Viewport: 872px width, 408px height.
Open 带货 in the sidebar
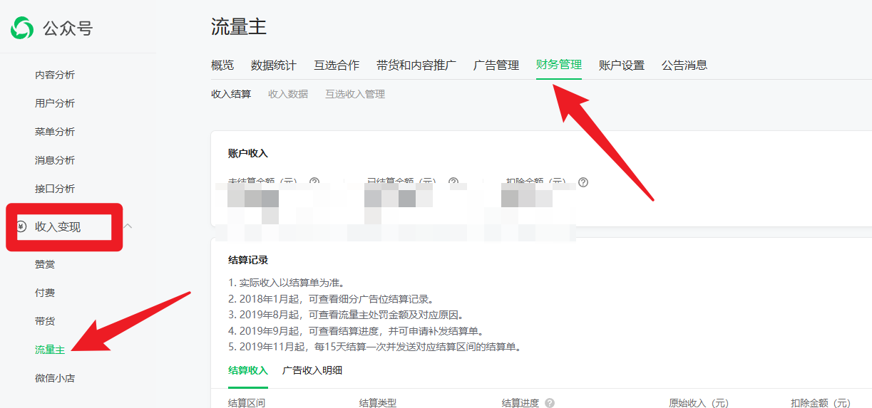(45, 321)
